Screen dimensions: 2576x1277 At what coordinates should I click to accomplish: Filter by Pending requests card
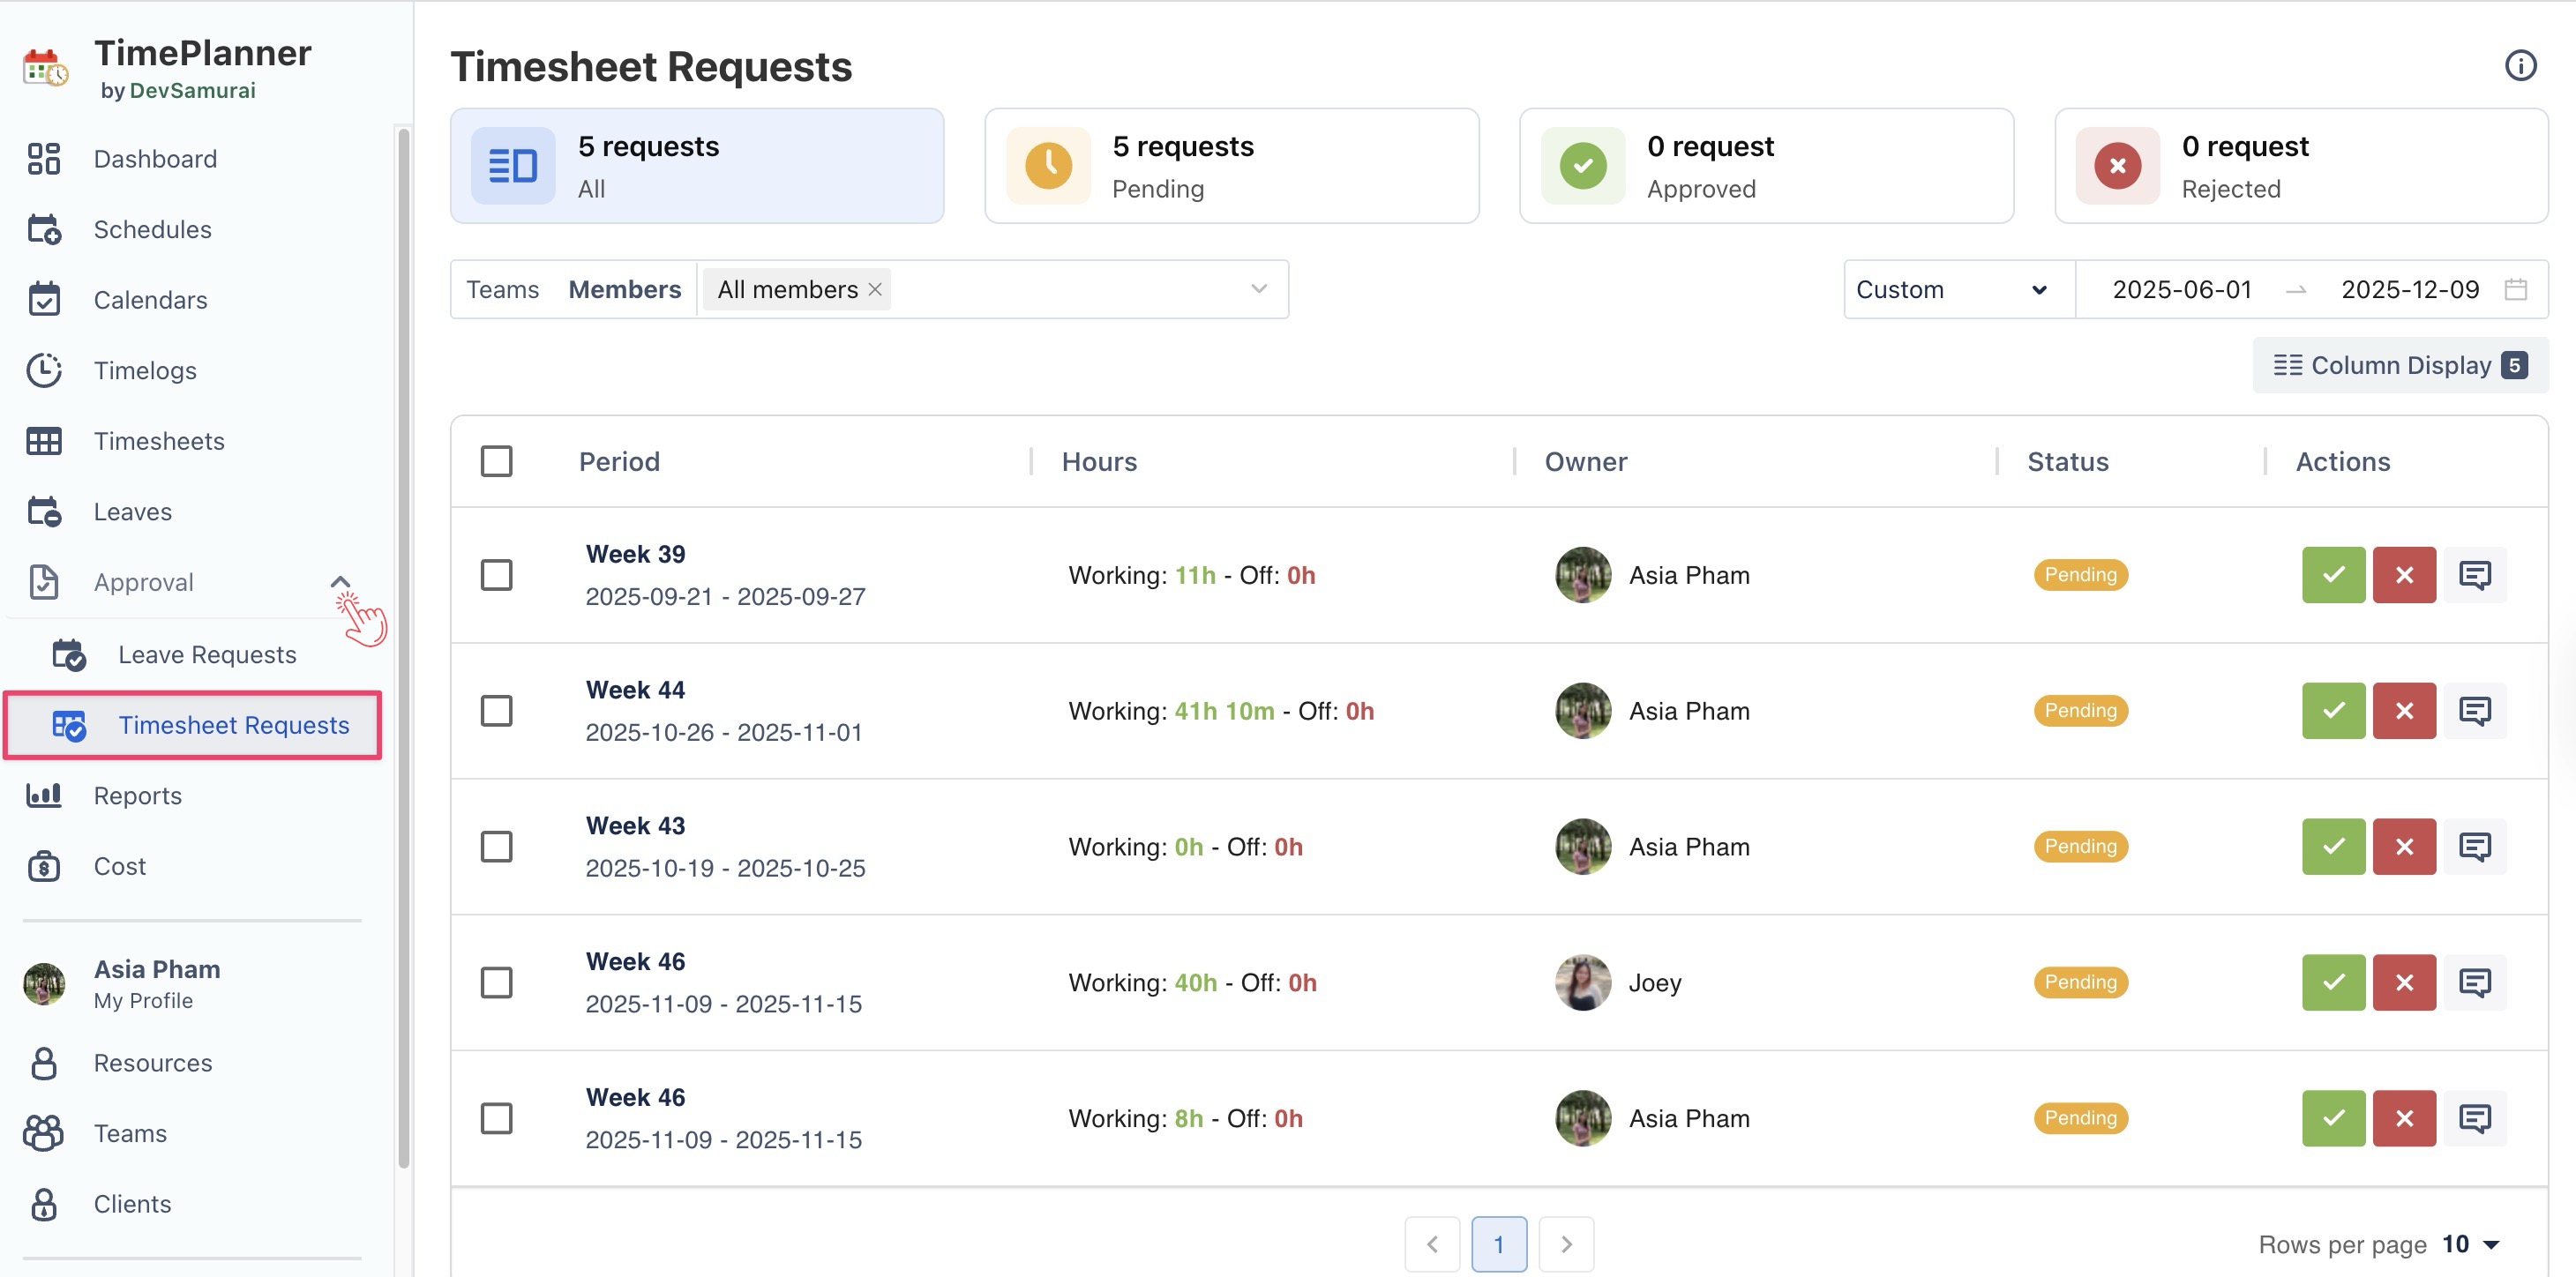click(x=1231, y=166)
